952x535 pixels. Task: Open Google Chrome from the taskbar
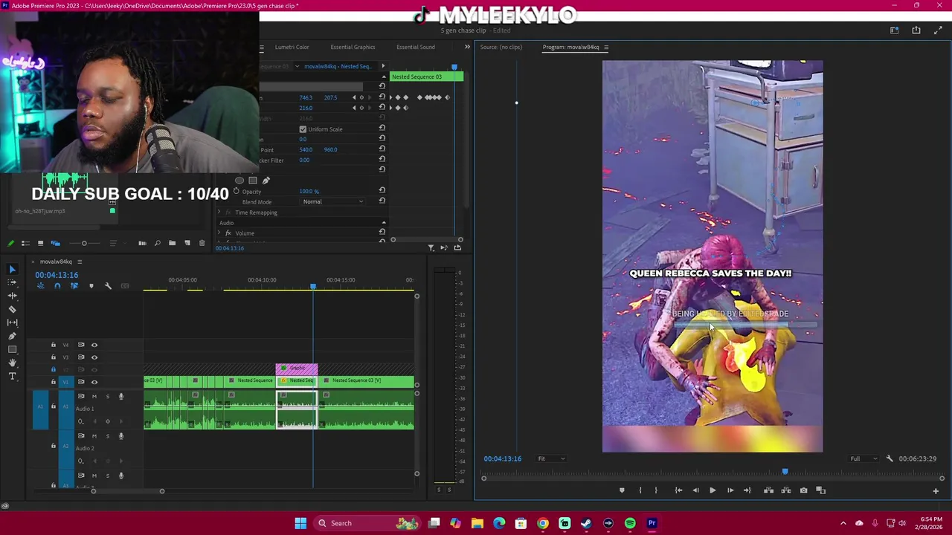tap(542, 523)
